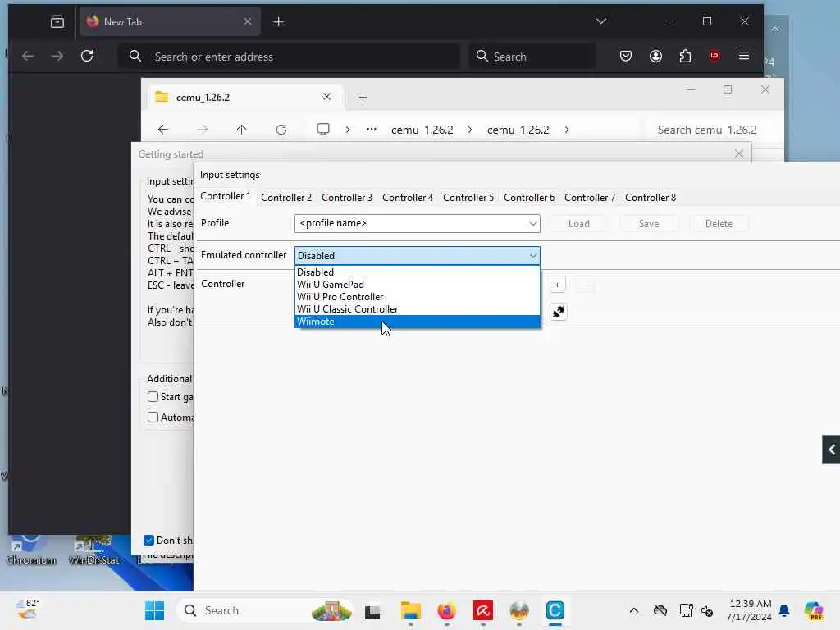Choose Wii U Pro Controller option
Viewport: 840px width, 630px height.
tap(418, 297)
